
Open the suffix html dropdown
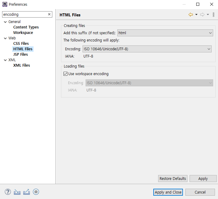pos(165,33)
